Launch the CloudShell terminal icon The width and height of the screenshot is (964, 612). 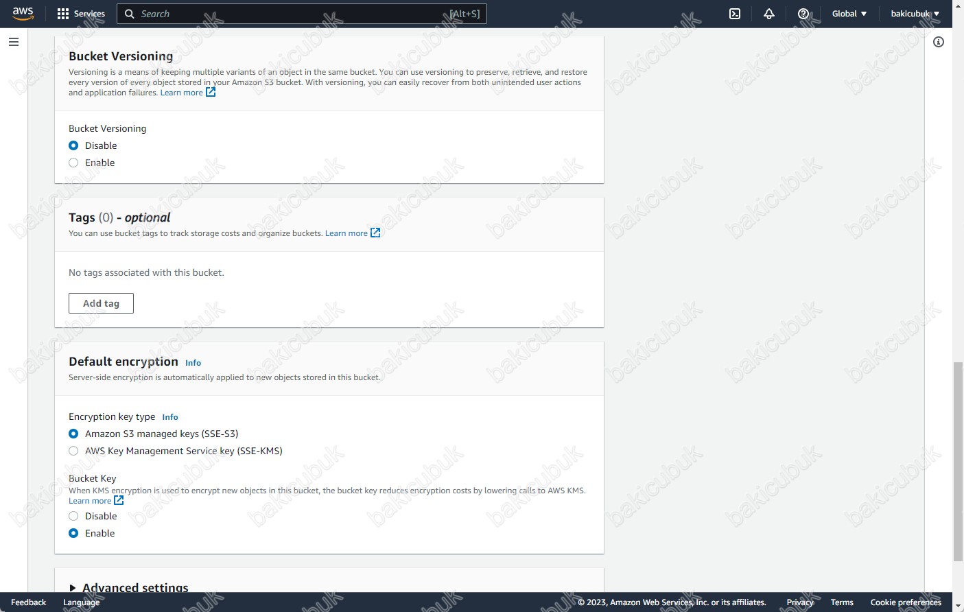(x=735, y=14)
